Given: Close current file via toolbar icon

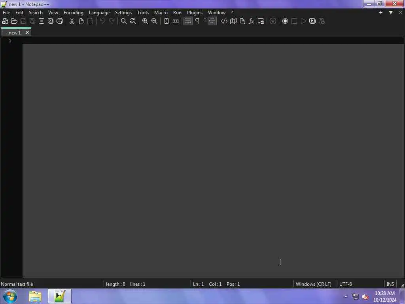Looking at the screenshot, I should [41, 21].
